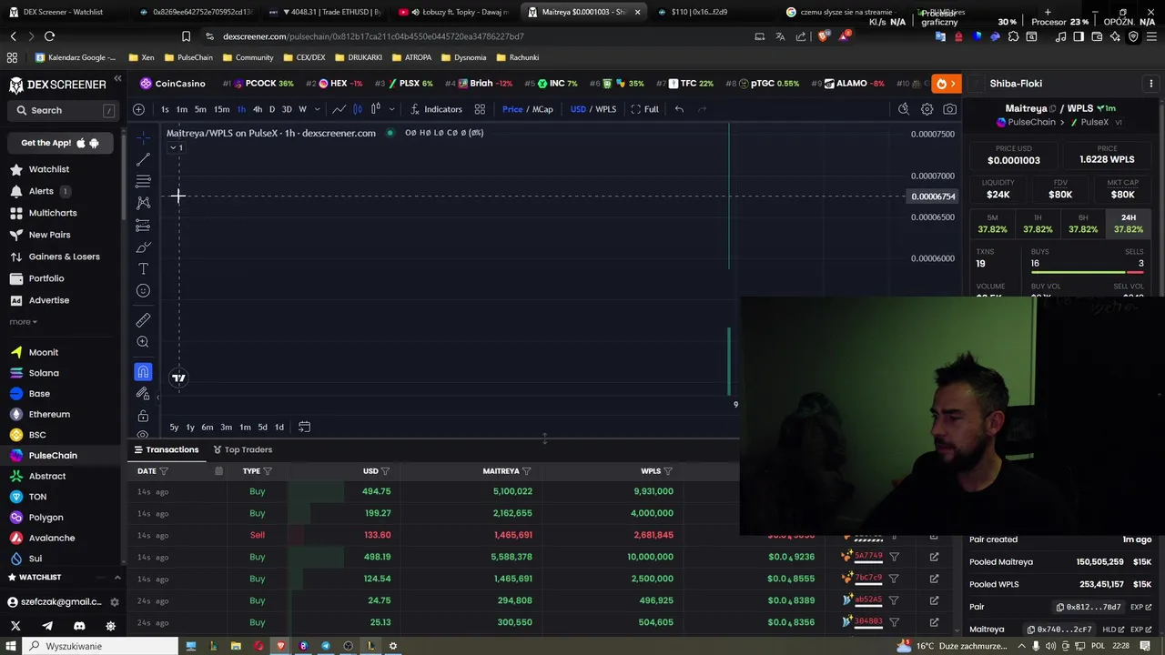Click the Get the App button

coord(61,143)
